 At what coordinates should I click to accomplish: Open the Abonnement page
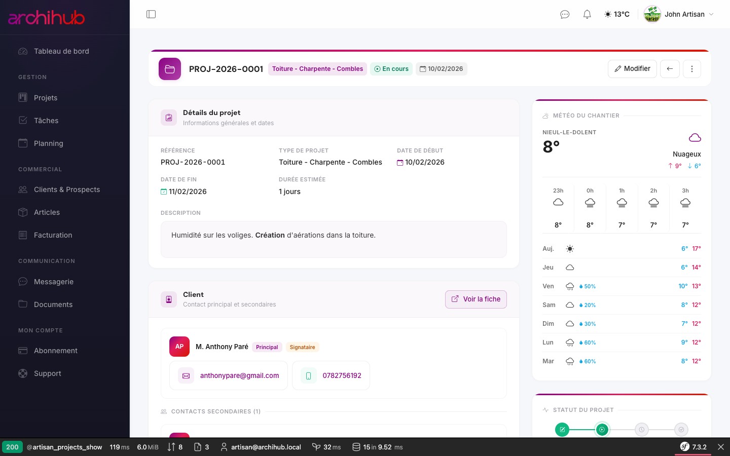56,351
